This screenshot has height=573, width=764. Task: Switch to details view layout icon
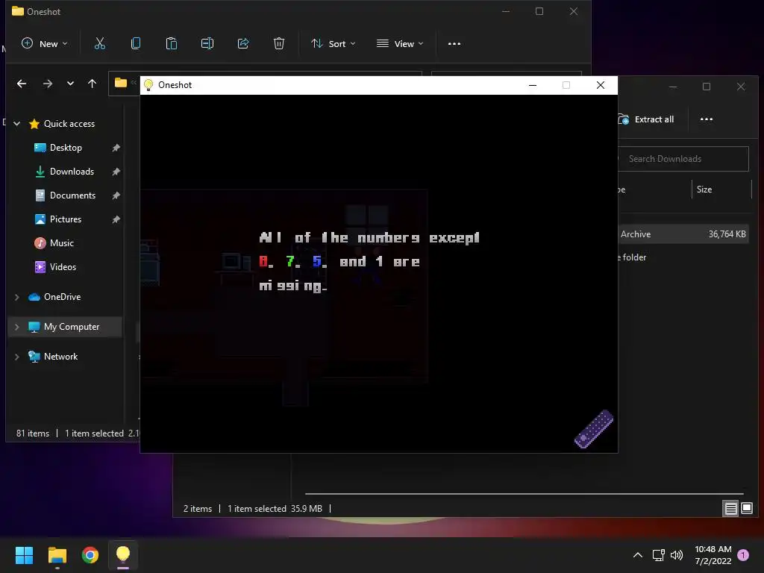tap(731, 509)
